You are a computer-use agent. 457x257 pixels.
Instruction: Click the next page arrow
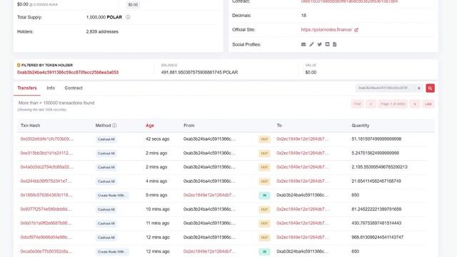[x=415, y=104]
